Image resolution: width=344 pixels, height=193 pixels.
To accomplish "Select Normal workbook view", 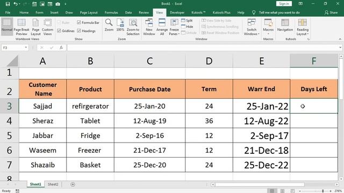I will [x=7, y=27].
